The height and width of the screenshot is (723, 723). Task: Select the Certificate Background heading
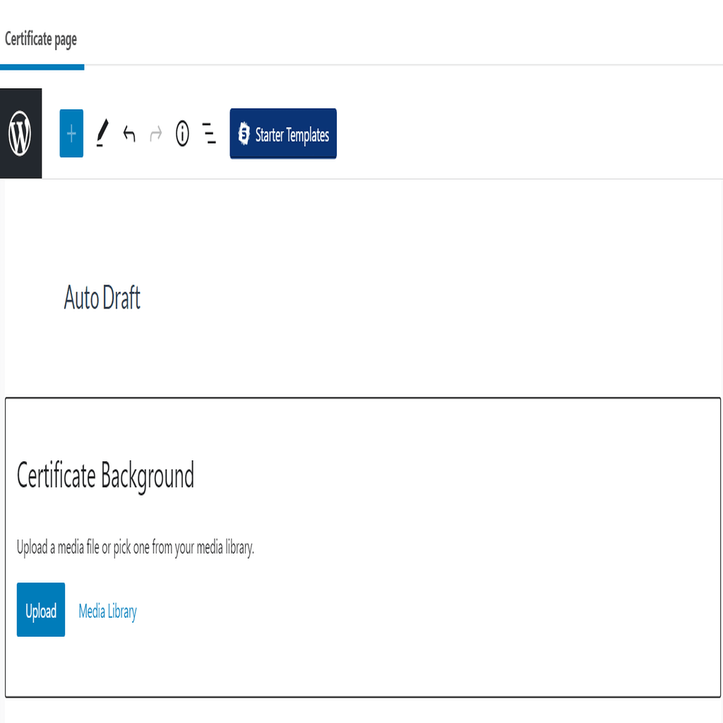[106, 476]
